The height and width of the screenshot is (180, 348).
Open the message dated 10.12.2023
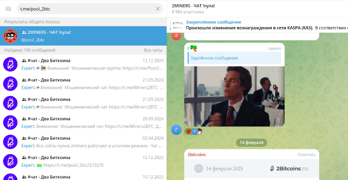83,175
